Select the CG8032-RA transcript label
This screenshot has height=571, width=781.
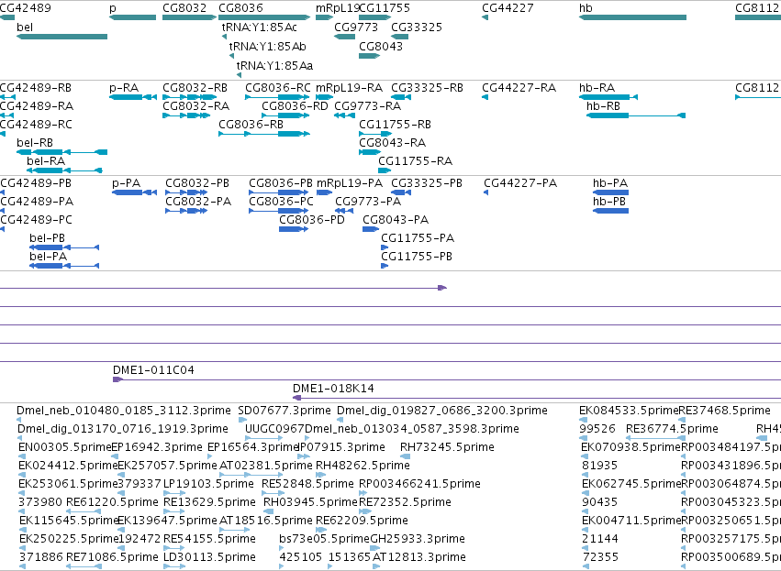[195, 106]
